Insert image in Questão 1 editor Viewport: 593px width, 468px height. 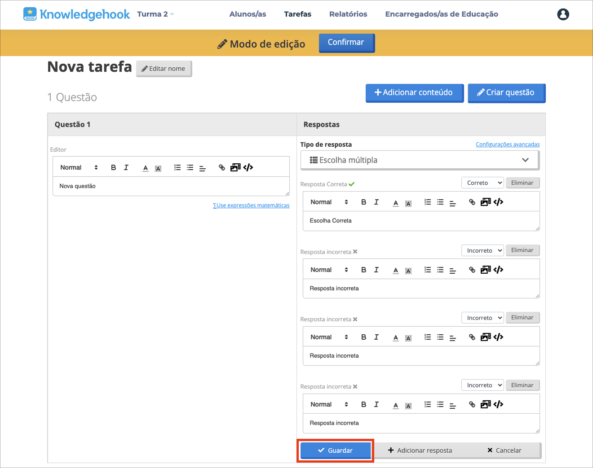point(235,167)
